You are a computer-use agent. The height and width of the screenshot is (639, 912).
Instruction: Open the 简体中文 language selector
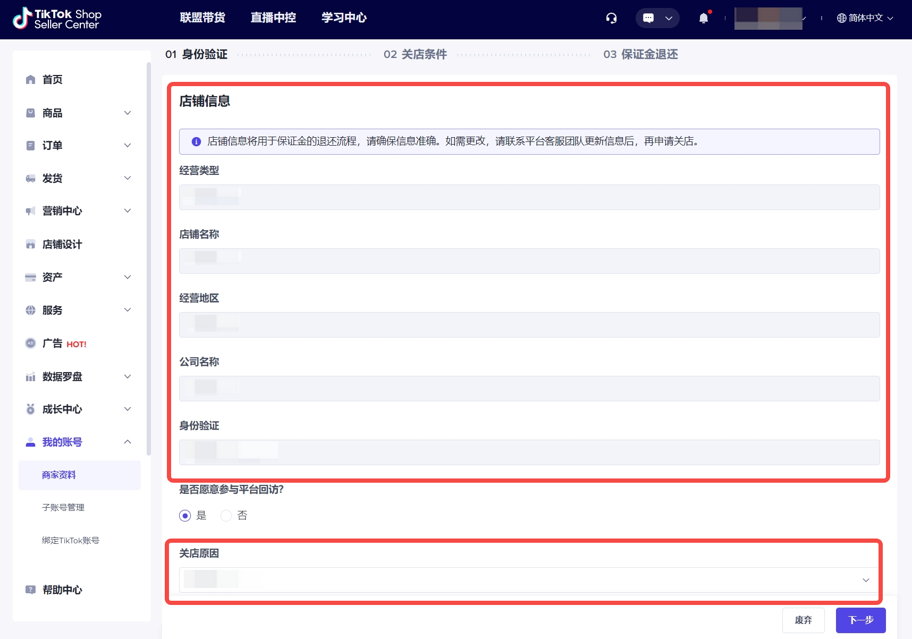pos(865,18)
